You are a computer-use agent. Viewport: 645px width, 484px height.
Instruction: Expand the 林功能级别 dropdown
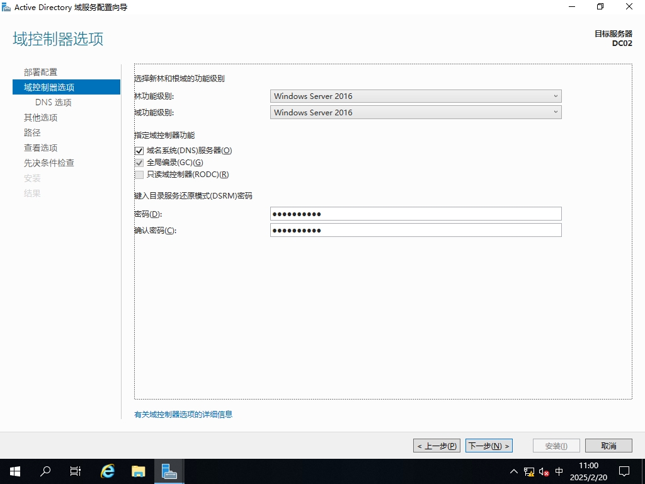pos(416,96)
